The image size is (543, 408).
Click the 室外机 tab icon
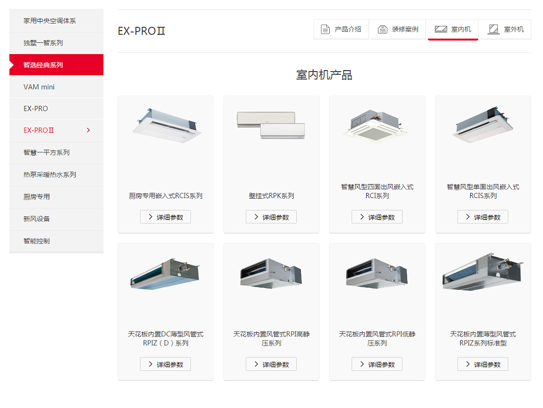493,29
